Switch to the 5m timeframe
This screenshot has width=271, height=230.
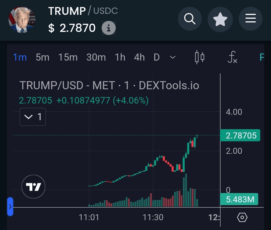42,58
